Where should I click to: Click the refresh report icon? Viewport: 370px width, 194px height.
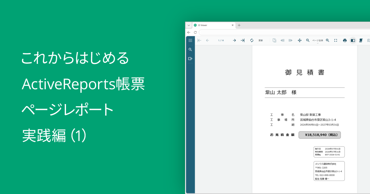tap(252, 40)
